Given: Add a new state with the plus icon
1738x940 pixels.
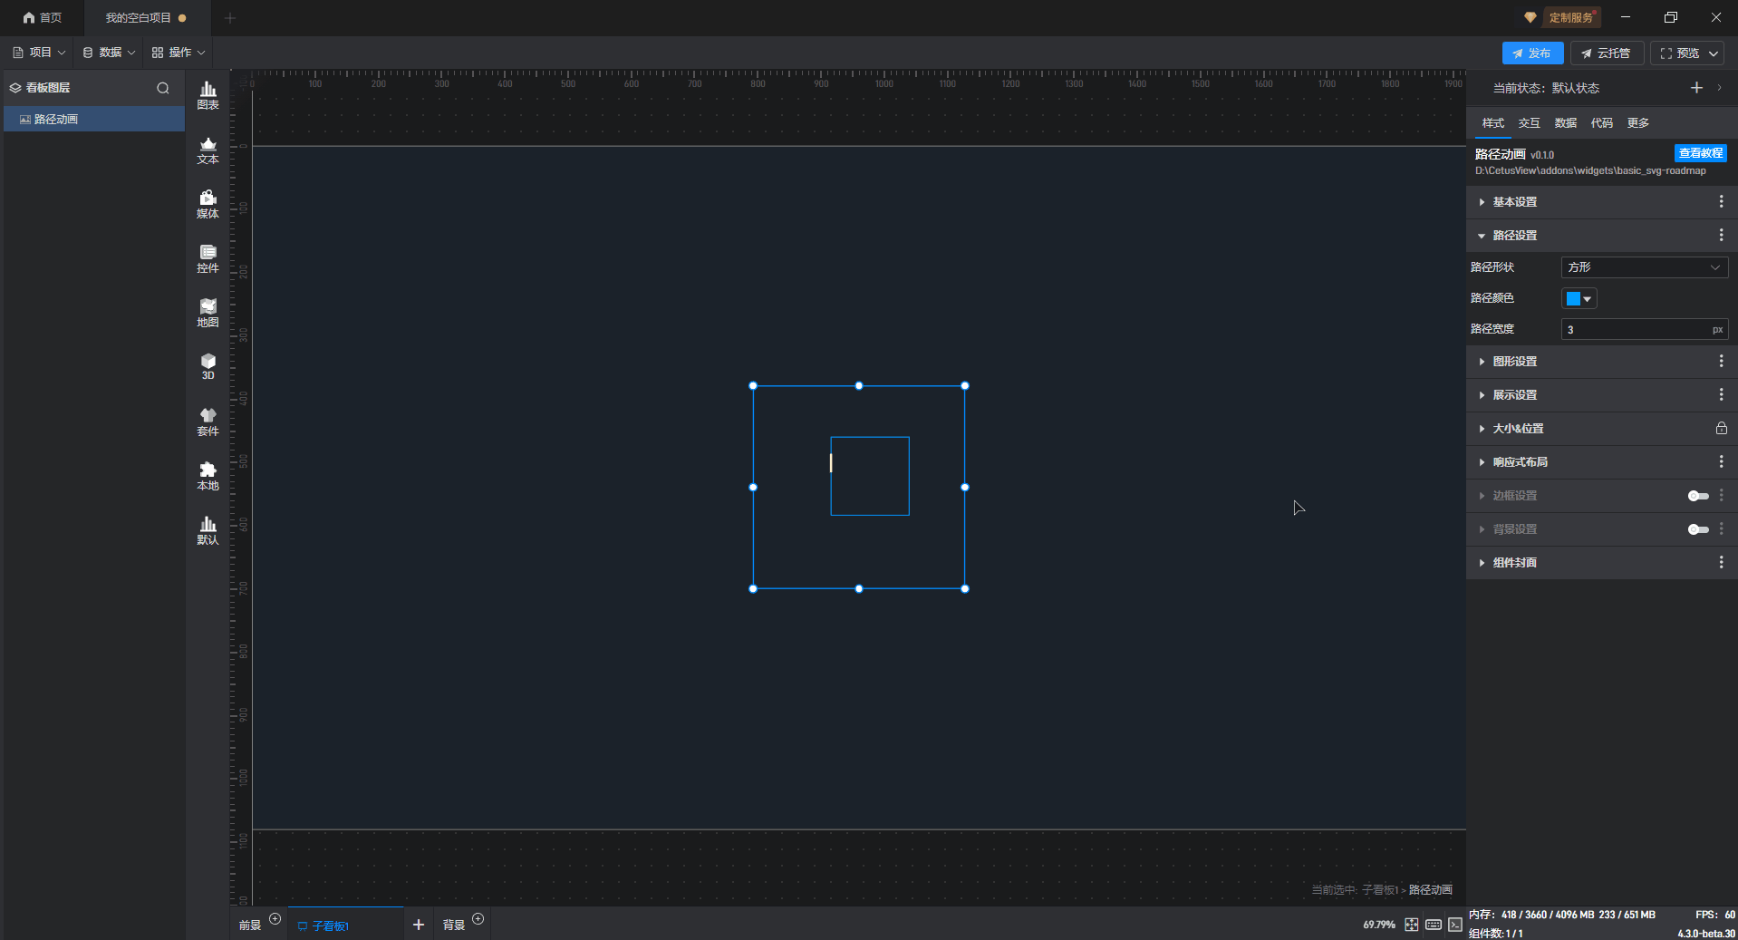Looking at the screenshot, I should click(x=1696, y=88).
